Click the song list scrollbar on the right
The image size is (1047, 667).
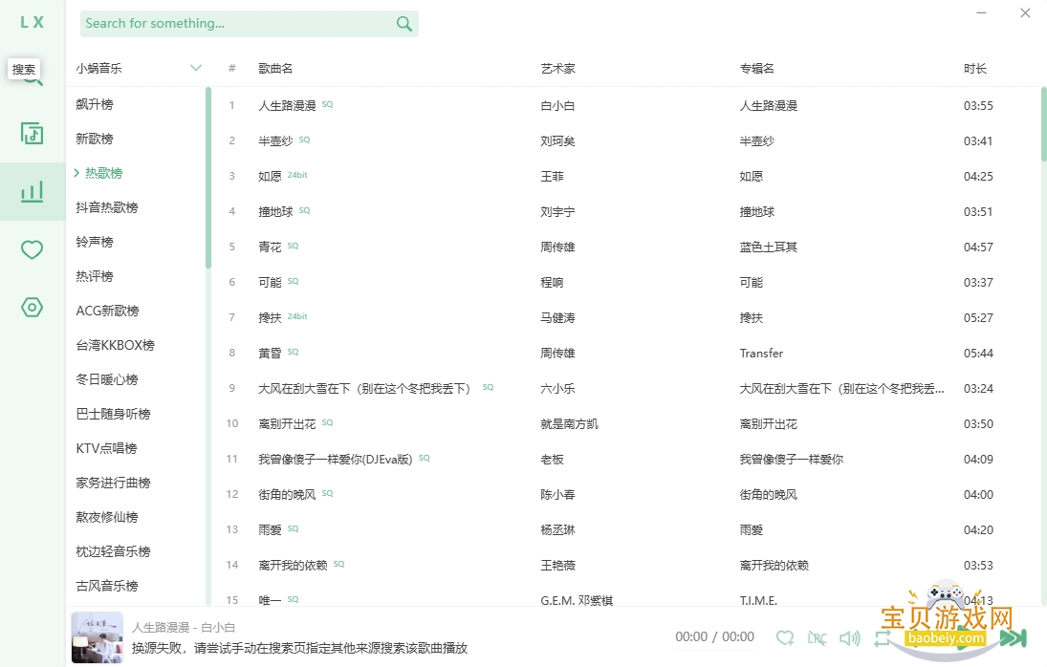[x=1044, y=124]
